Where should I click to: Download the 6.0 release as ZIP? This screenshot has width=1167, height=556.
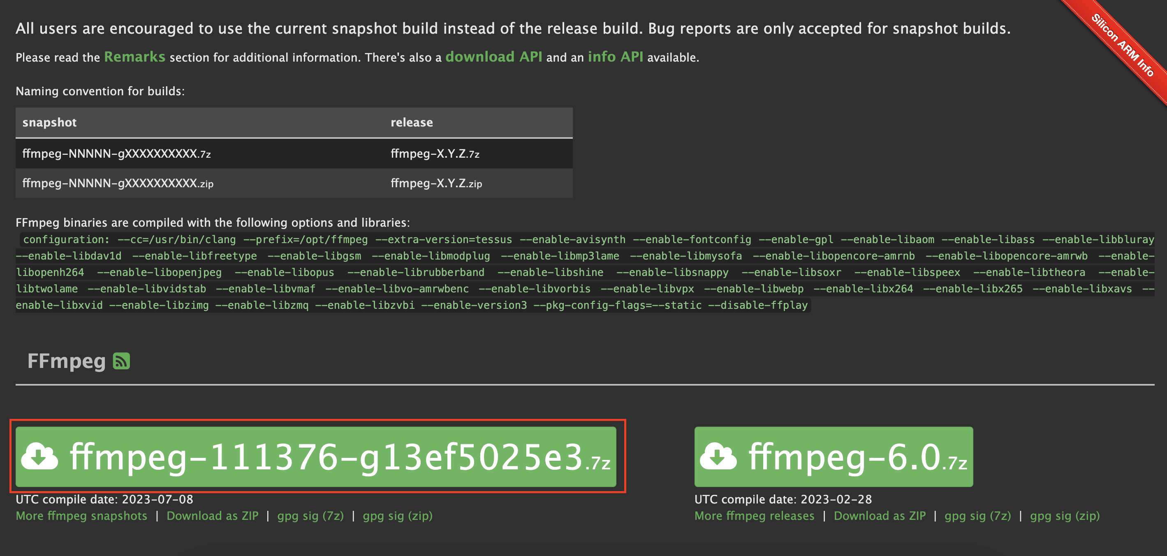point(879,516)
